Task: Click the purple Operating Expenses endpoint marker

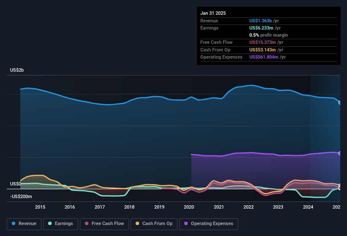Action: tap(339, 153)
